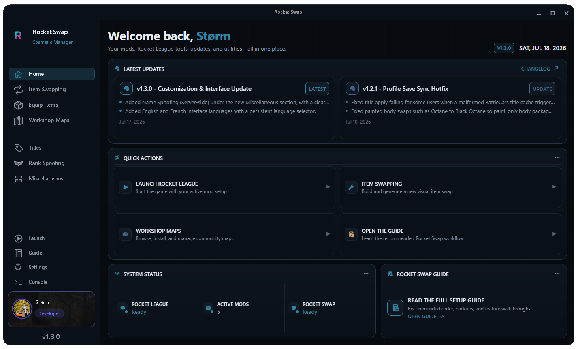Open Titles section
Viewport: 578px width, 349px height.
[x=51, y=148]
